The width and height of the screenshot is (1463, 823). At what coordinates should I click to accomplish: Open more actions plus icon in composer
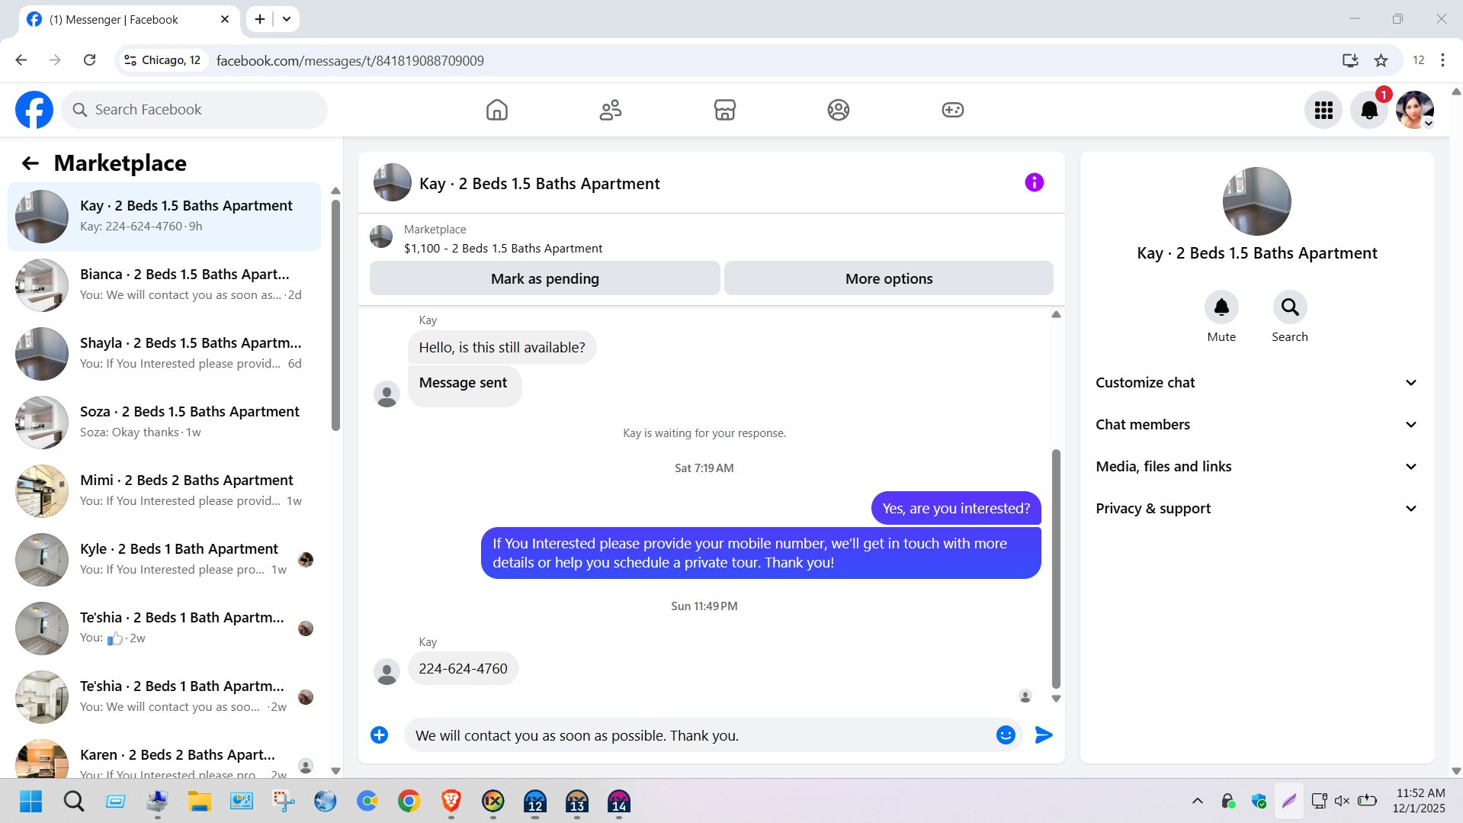coord(379,735)
